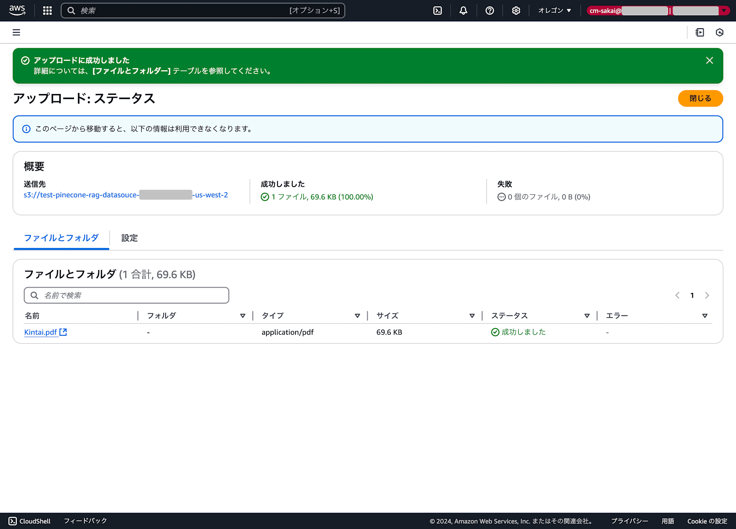Open the left navigation hamburger menu
Image resolution: width=736 pixels, height=529 pixels.
pos(16,32)
